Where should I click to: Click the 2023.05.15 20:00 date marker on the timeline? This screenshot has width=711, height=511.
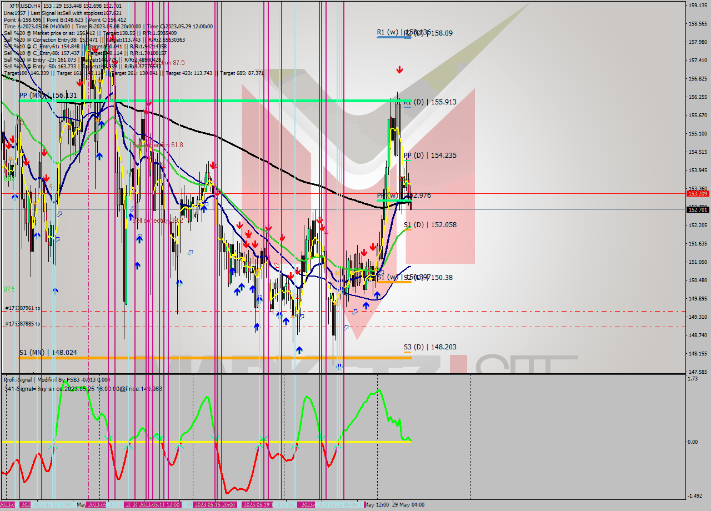(214, 504)
